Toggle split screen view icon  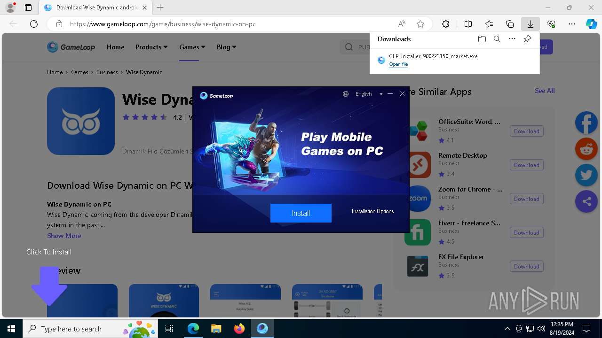pyautogui.click(x=468, y=24)
